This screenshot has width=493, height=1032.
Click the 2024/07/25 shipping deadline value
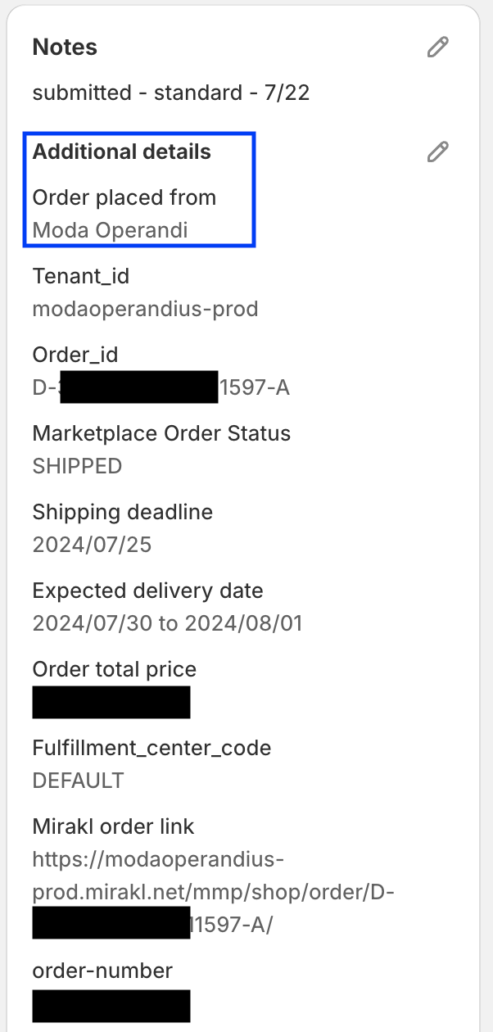(92, 545)
